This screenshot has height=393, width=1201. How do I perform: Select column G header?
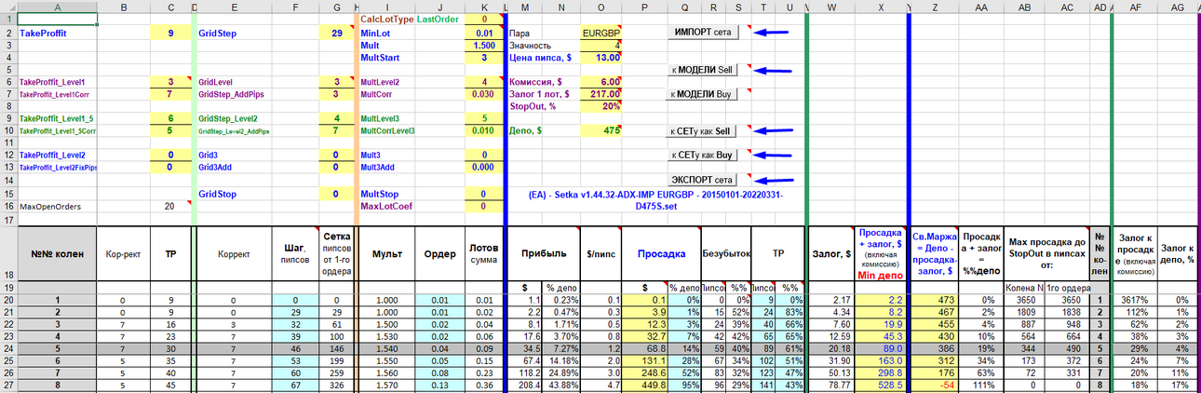pyautogui.click(x=335, y=7)
